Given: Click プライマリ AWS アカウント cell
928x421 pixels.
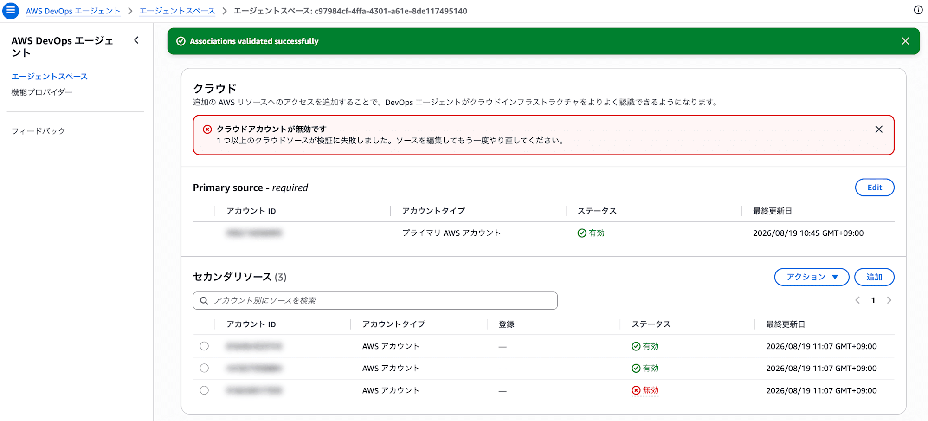Looking at the screenshot, I should pos(451,233).
